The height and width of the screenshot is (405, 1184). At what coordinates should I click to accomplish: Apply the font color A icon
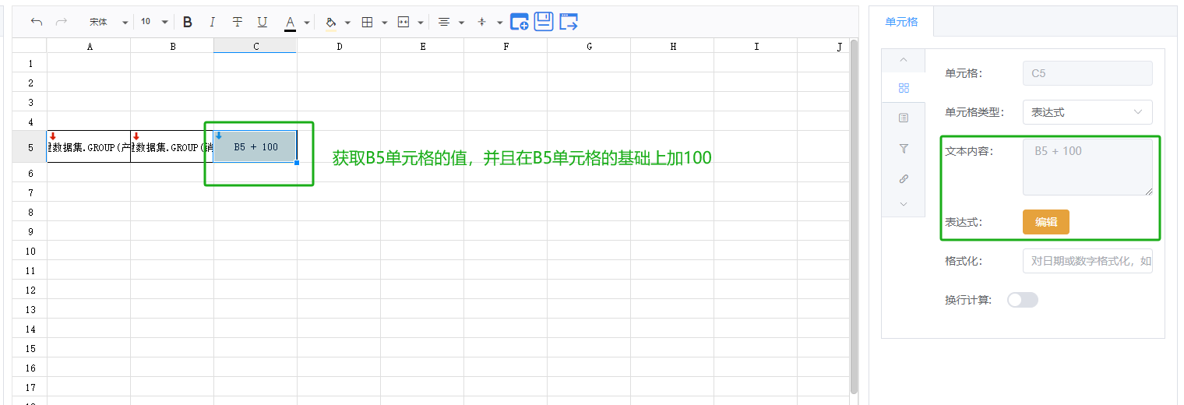tap(290, 23)
